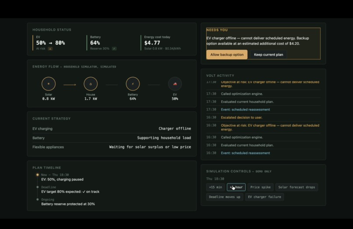Advance simulation by +15 min
Viewport: 353px width, 229px height.
coord(215,187)
